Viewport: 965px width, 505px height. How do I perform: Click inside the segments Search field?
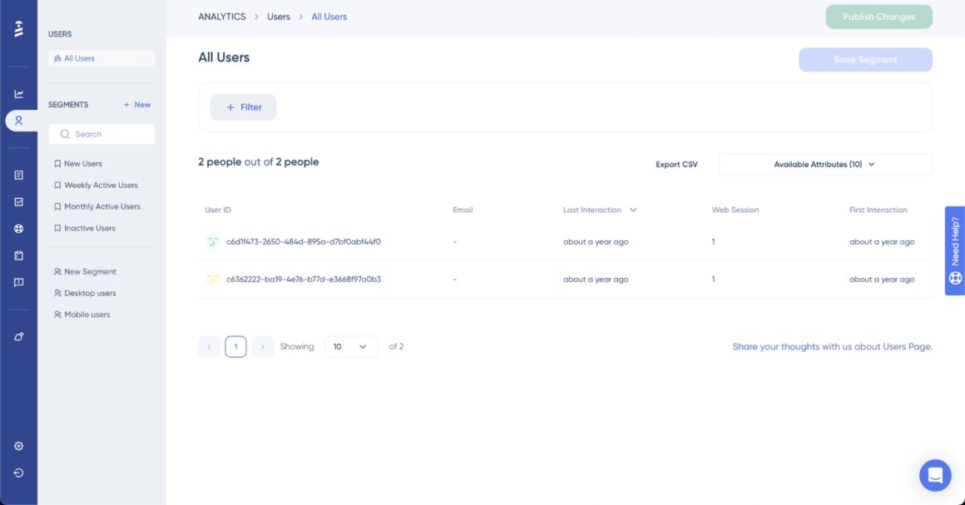(101, 134)
